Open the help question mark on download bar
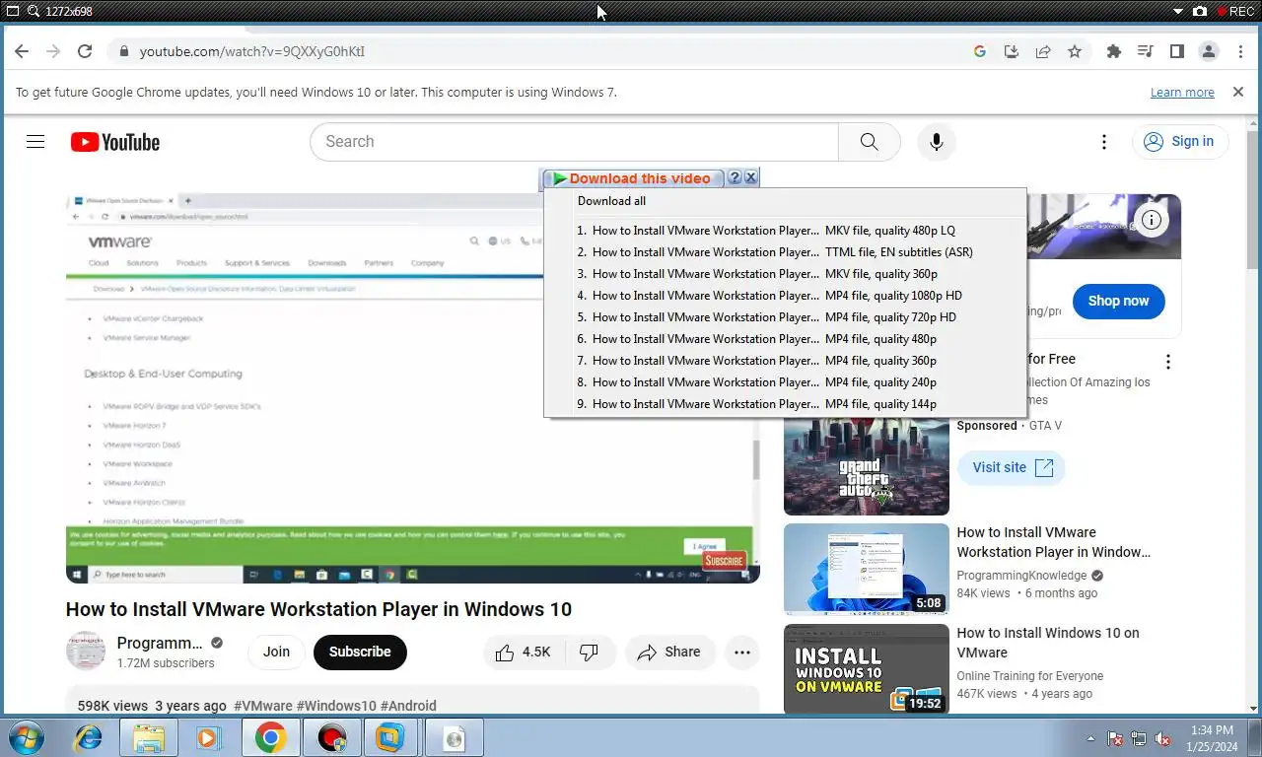The width and height of the screenshot is (1262, 757). (735, 177)
